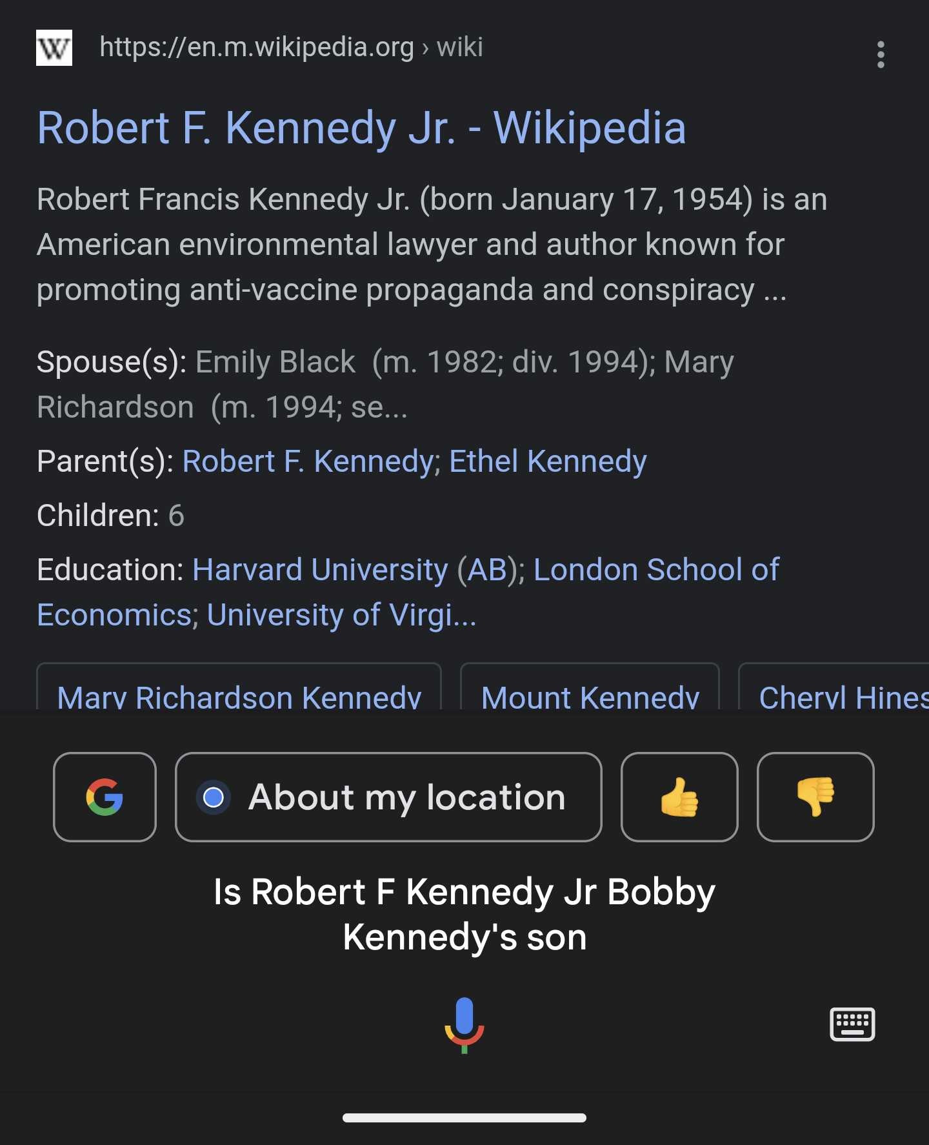Open University of Virginia truncated link
Screen dimensions: 929x1145
341,615
